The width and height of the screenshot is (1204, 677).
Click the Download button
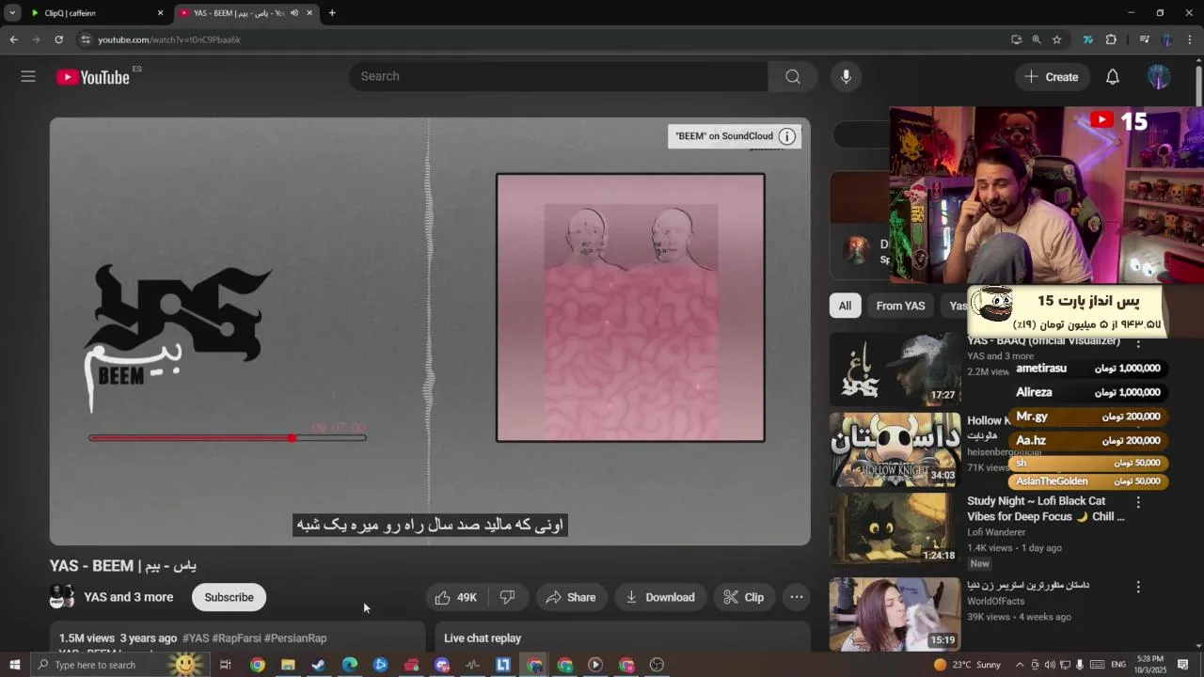point(659,597)
